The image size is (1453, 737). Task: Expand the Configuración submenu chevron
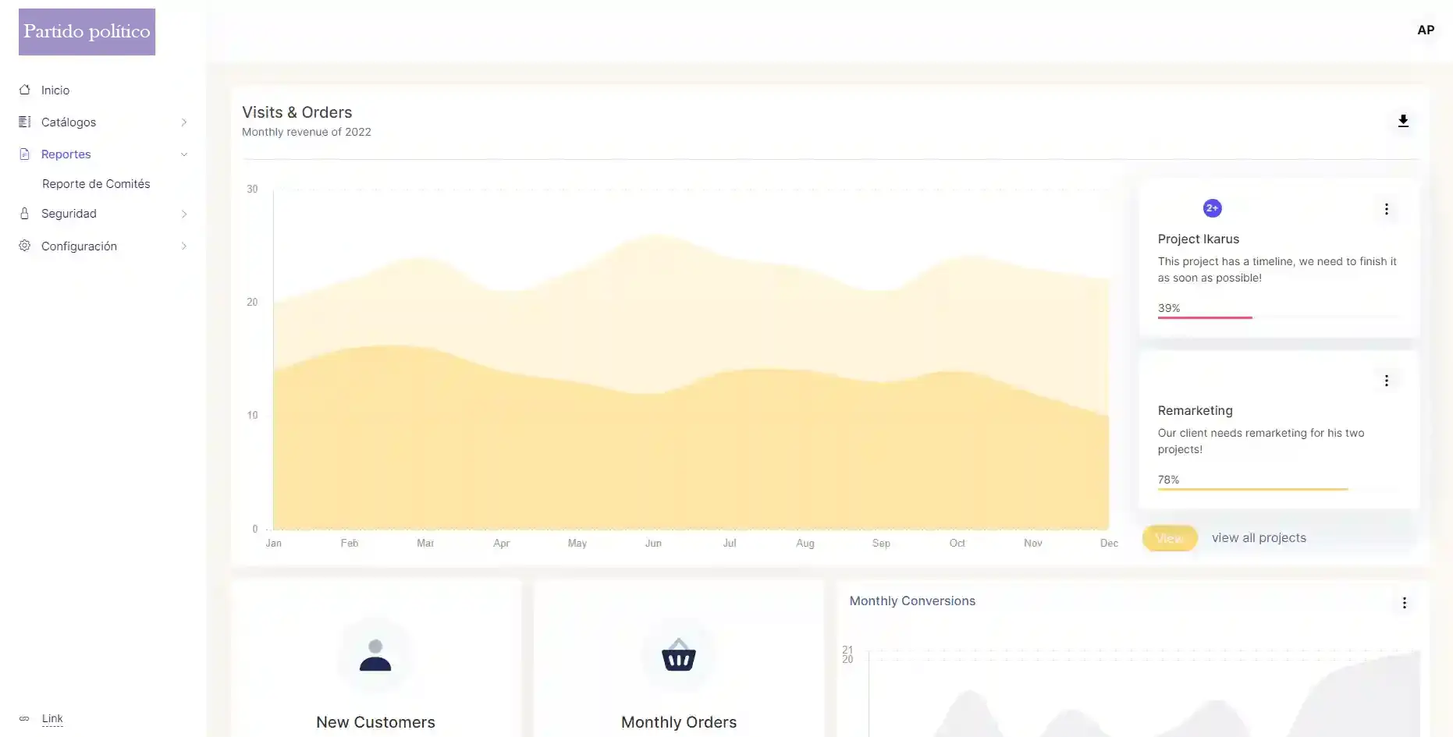tap(184, 246)
